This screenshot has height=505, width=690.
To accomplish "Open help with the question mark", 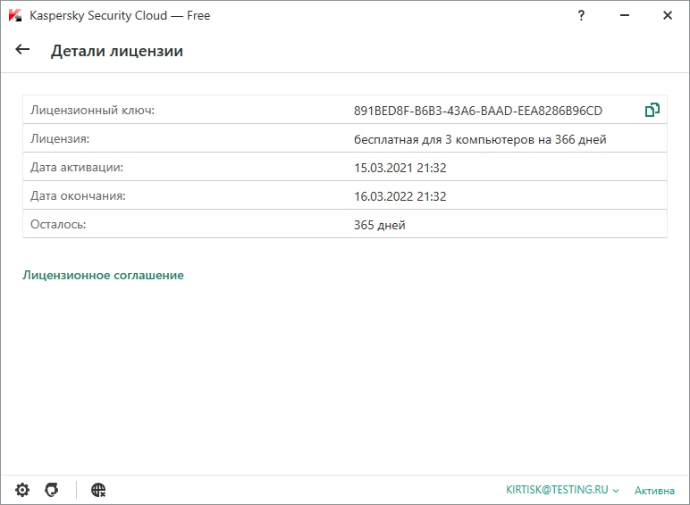I will [x=581, y=16].
